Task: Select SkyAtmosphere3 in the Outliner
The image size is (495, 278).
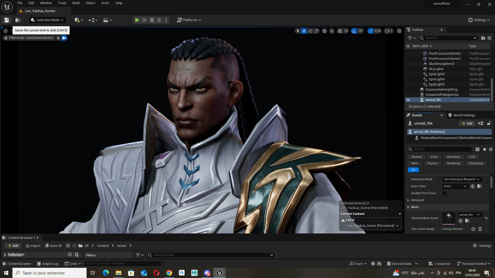Action: coord(441,64)
